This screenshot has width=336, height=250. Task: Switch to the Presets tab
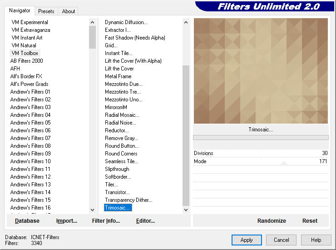click(46, 11)
